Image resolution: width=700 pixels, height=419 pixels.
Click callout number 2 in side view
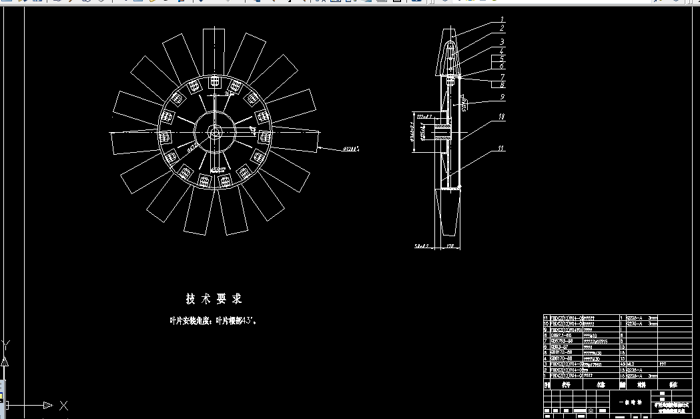502,28
